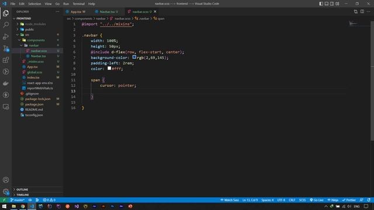The width and height of the screenshot is (374, 210).
Task: Open the Accounts icon in activity bar
Action: 6,180
